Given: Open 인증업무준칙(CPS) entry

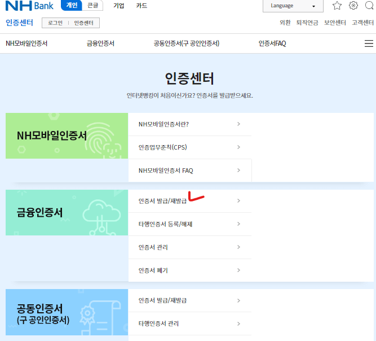Looking at the screenshot, I should tap(189, 147).
